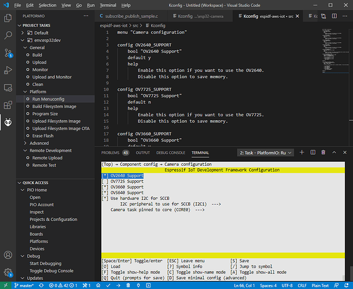Open PlatformIO new terminal icon in status bar
This screenshot has width=353, height=289.
click(x=148, y=286)
